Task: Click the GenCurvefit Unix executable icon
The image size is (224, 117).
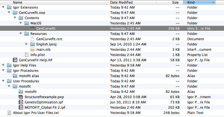Action: (32, 28)
